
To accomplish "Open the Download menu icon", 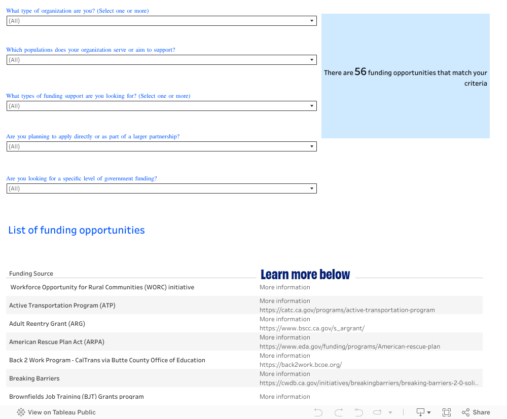I will coord(420,412).
